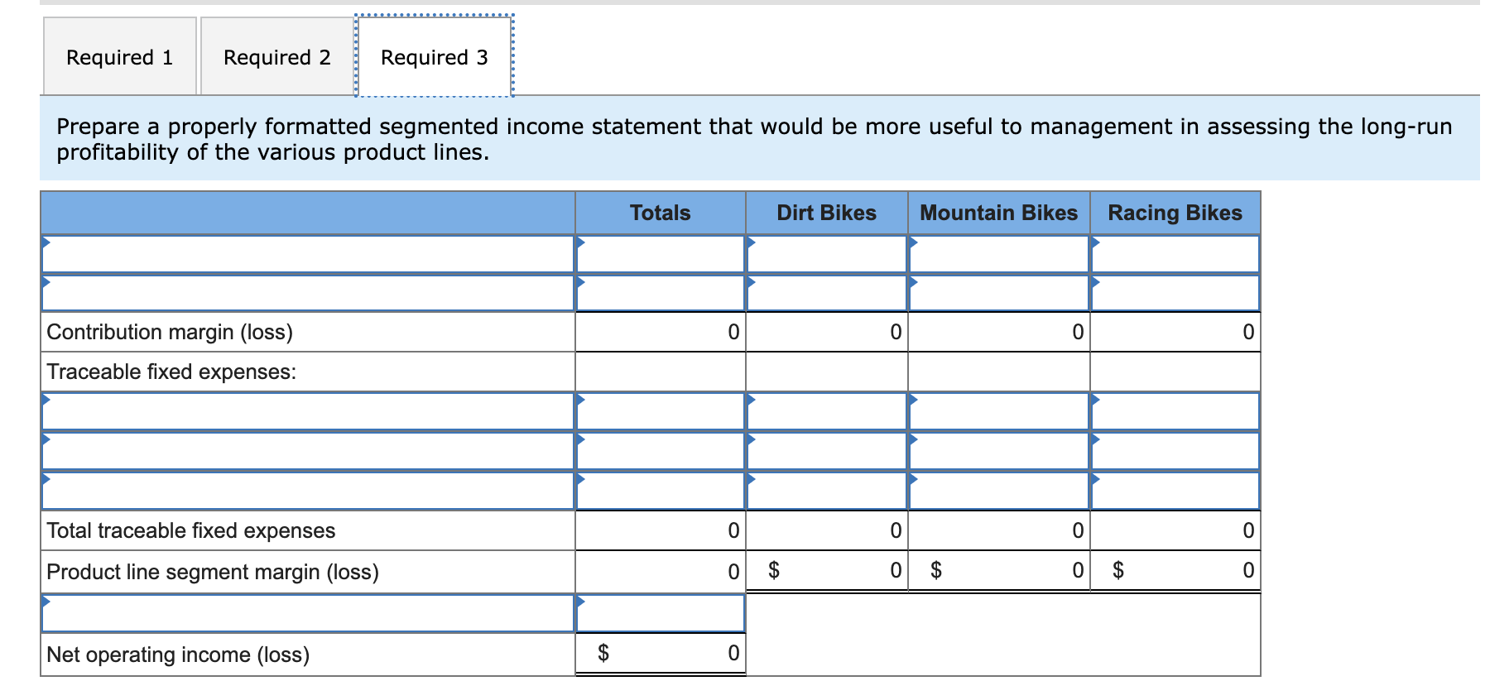This screenshot has height=681, width=1490.
Task: Select the Net operating income Totals amount cell
Action: 658,653
